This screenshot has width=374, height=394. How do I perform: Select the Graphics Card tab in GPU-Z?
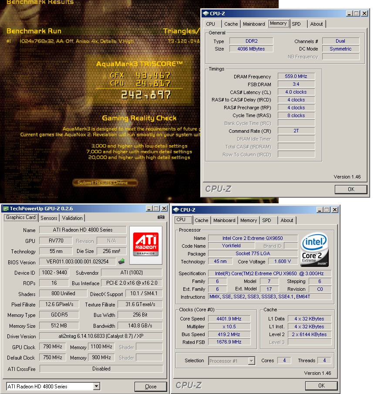pos(20,217)
